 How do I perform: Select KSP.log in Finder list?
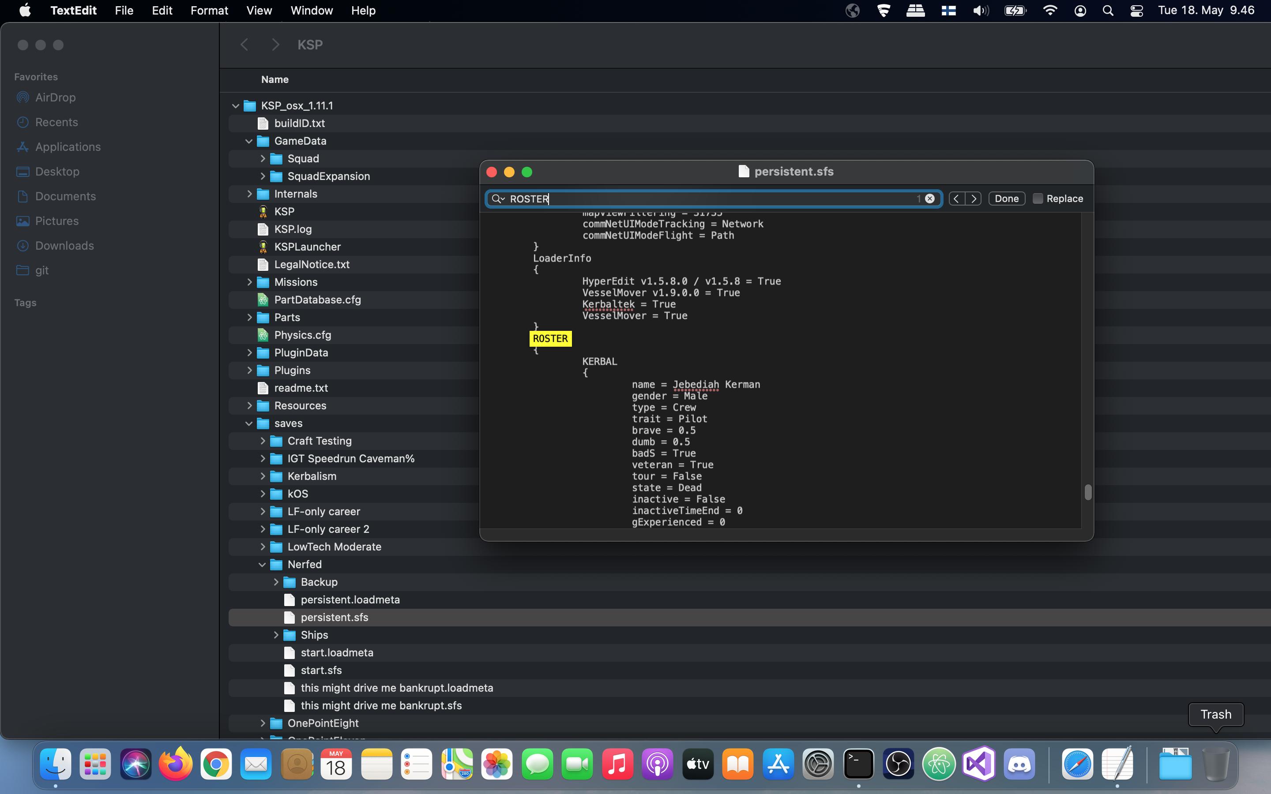(x=293, y=229)
